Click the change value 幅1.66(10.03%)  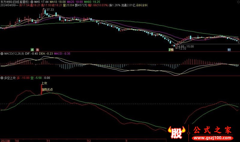click(98, 5)
